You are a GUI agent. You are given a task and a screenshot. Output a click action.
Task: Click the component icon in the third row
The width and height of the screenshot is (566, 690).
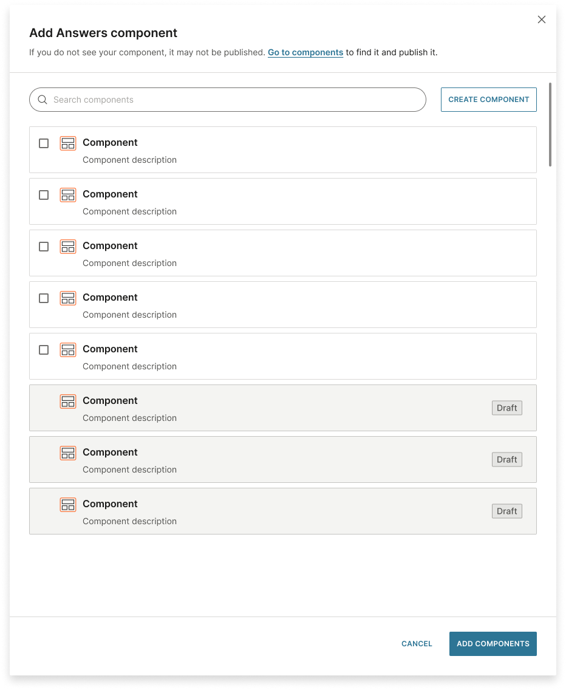(68, 247)
